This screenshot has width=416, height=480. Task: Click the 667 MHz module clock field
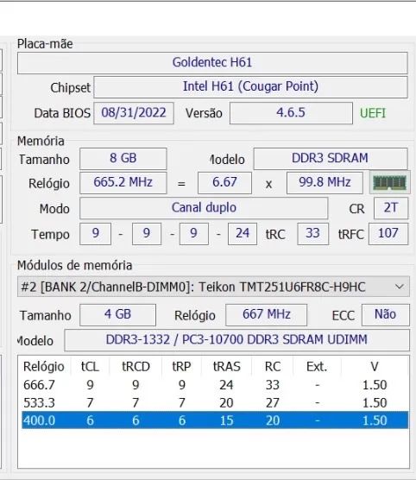[x=267, y=315]
